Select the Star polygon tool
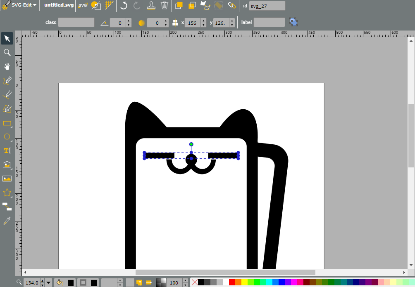The height and width of the screenshot is (287, 415). point(7,193)
